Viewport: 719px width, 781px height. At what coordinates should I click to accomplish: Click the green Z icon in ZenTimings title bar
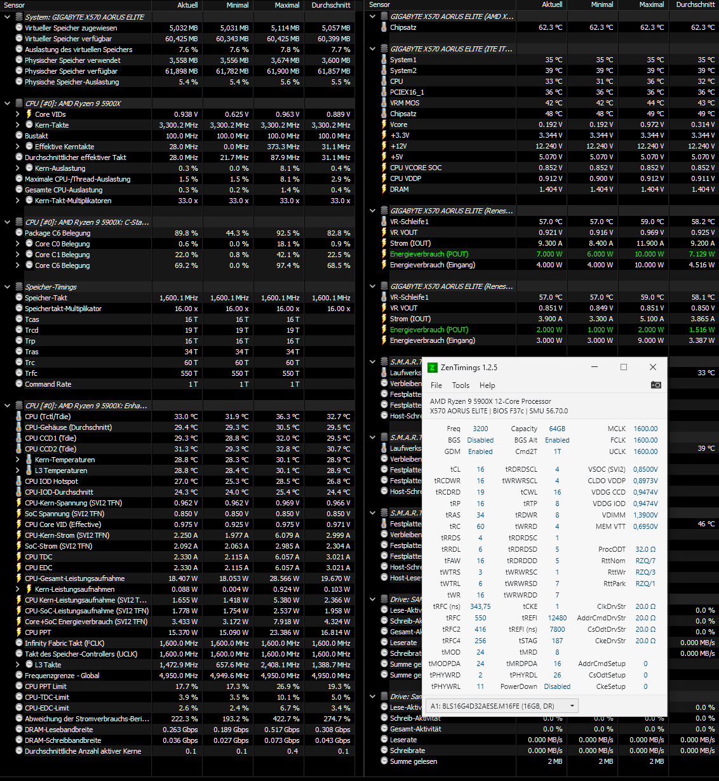[433, 367]
